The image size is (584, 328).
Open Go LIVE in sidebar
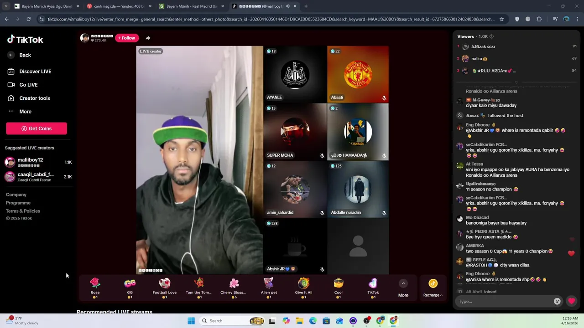[22, 85]
